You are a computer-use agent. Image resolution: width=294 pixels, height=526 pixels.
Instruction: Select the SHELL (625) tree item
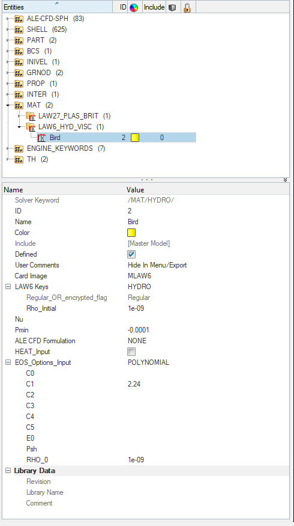click(47, 29)
